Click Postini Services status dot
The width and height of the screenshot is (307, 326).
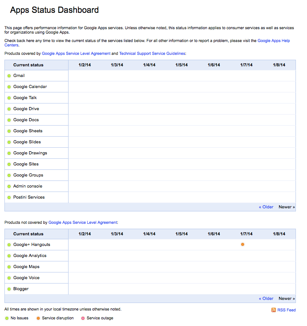[x=9, y=197]
